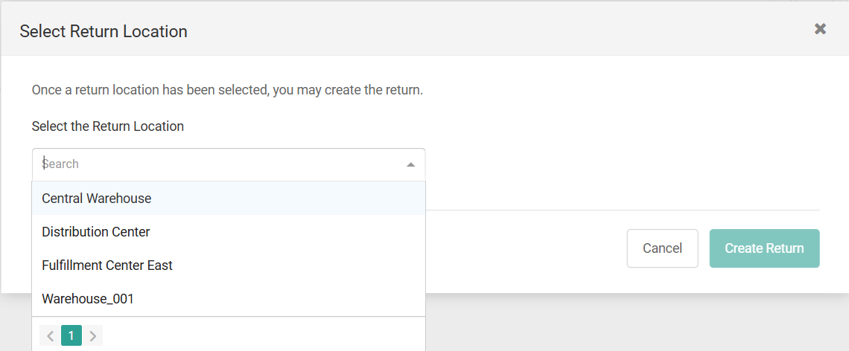
Task: Go to the next page of locations
Action: pos(93,336)
